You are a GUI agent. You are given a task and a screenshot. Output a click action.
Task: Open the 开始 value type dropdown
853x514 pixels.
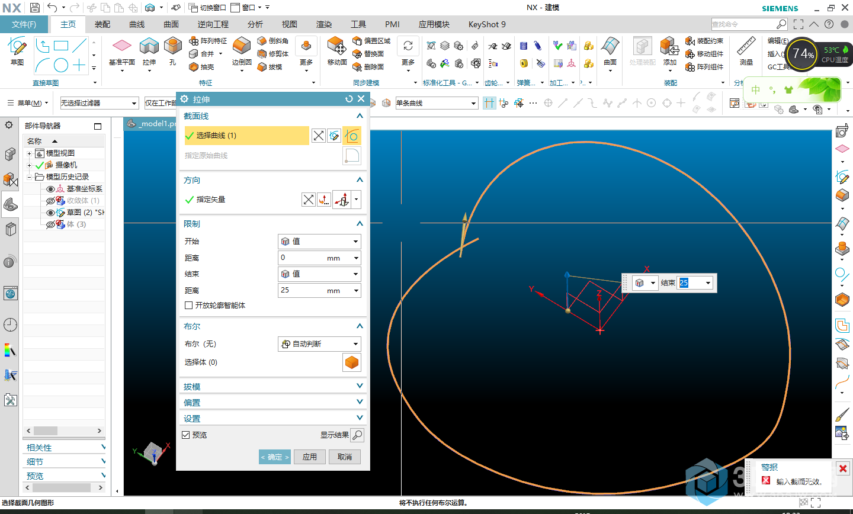pos(319,242)
